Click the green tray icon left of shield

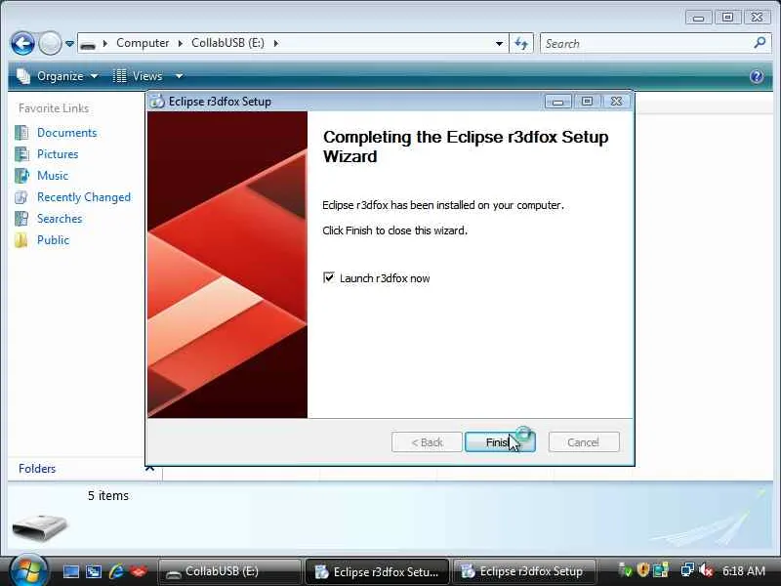625,570
